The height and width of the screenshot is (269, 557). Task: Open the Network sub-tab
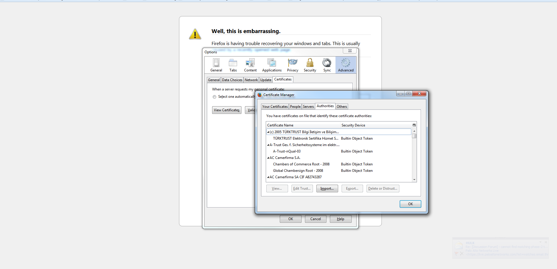tap(251, 80)
